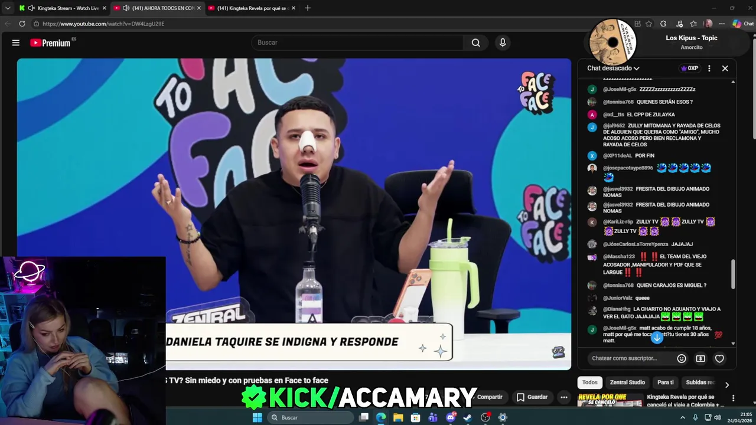Open a new browser tab
Image resolution: width=756 pixels, height=425 pixels.
308,8
